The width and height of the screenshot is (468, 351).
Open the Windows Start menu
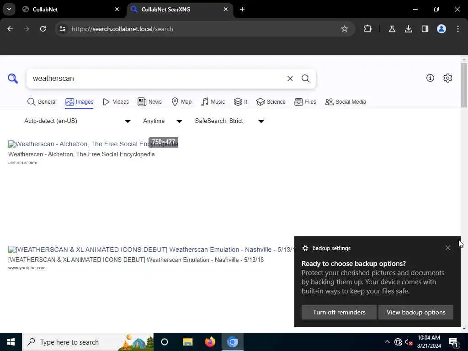(x=11, y=342)
